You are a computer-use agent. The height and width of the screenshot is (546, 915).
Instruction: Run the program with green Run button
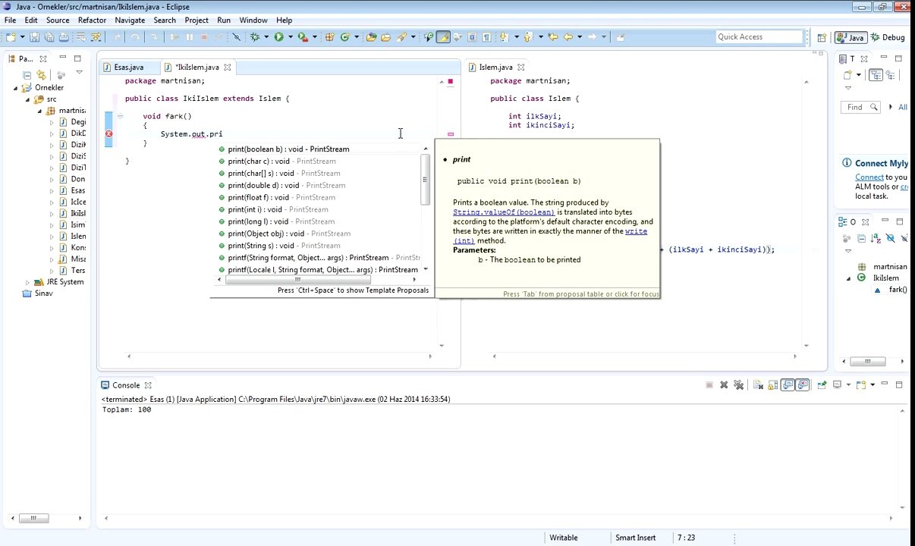click(x=278, y=37)
